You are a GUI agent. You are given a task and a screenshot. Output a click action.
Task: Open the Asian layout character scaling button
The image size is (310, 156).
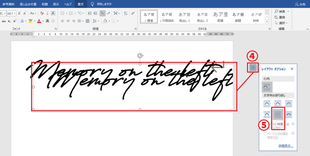[x=115, y=14]
